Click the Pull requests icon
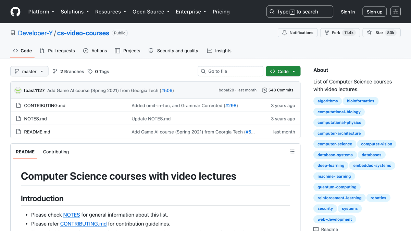The image size is (411, 231). (x=42, y=51)
